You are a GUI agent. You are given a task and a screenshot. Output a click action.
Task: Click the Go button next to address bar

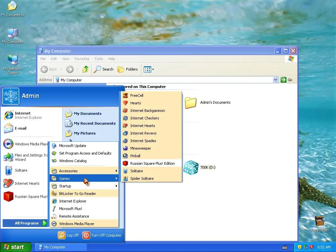(x=287, y=80)
